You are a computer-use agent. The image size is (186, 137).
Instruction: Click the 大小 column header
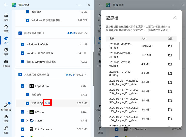point(144,38)
